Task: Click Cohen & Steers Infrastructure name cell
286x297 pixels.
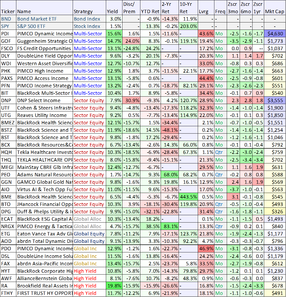Action: click(45, 108)
